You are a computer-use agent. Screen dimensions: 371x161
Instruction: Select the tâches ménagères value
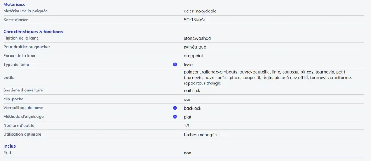click(202, 135)
